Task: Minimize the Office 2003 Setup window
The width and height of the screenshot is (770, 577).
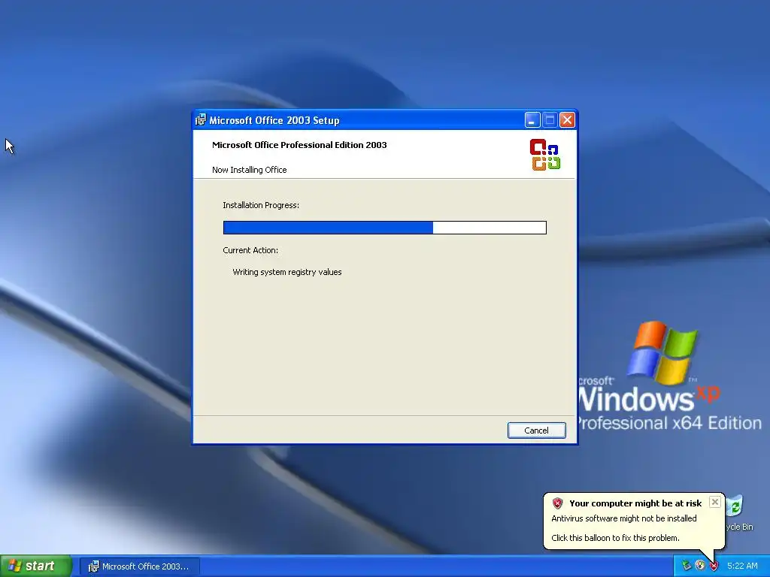Action: pos(532,119)
